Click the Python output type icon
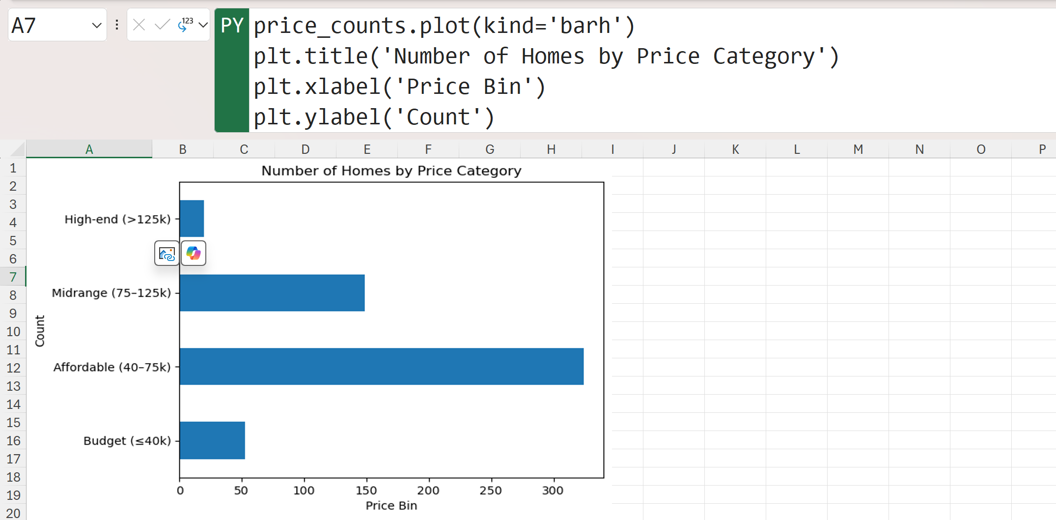 click(x=185, y=25)
